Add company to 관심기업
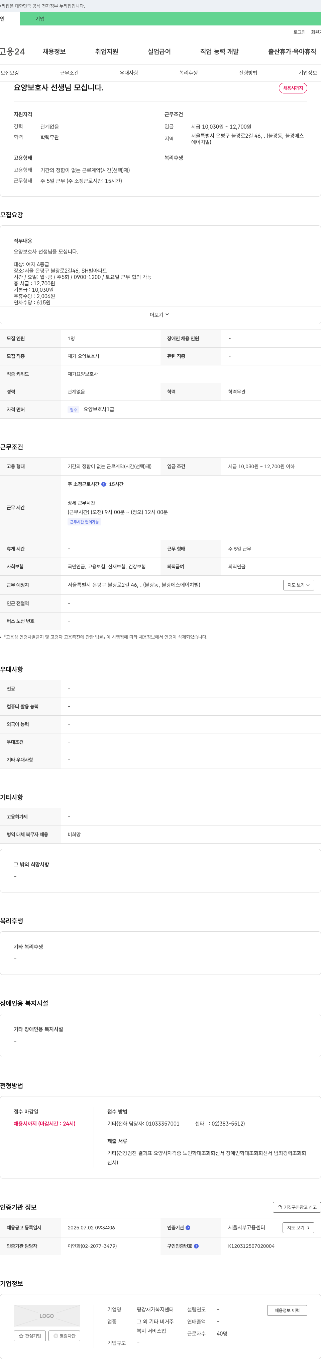321x1359 pixels. point(29,1336)
